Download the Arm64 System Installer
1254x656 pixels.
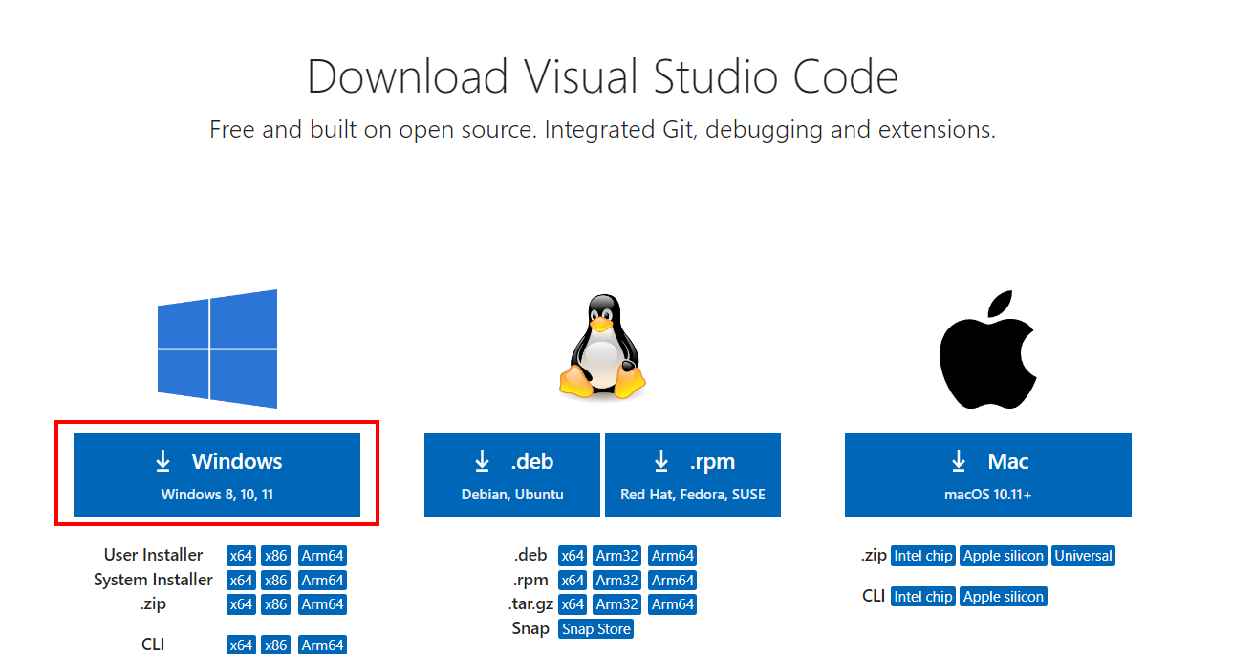click(322, 580)
